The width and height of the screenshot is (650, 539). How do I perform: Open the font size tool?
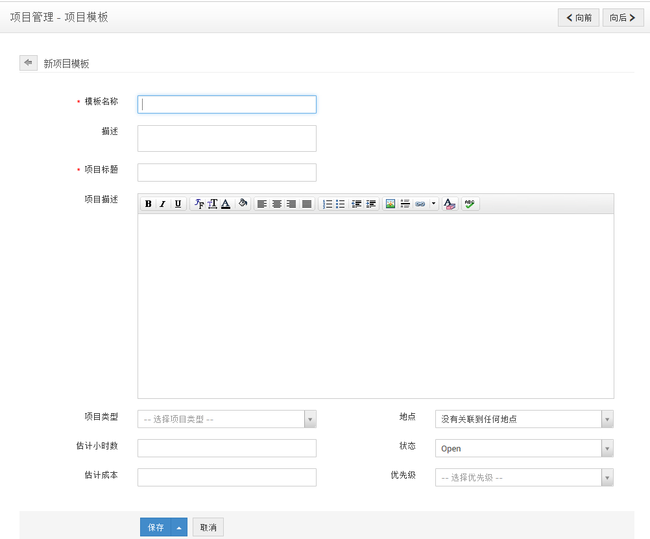click(x=212, y=204)
